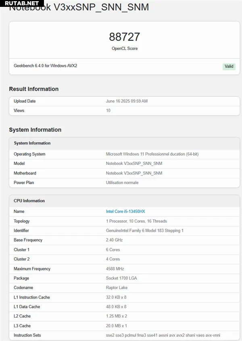Click the Views label
Image resolution: width=242 pixels, height=341 pixels.
(19, 110)
